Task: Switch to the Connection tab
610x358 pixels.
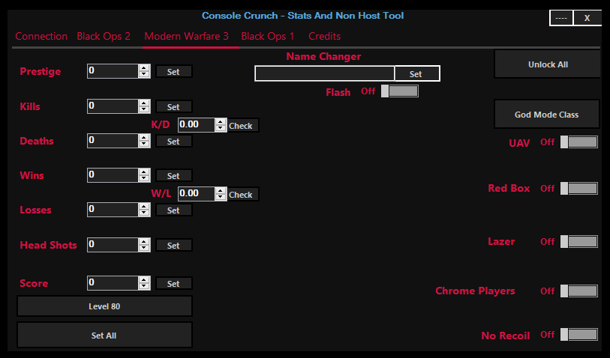Action: (x=41, y=37)
